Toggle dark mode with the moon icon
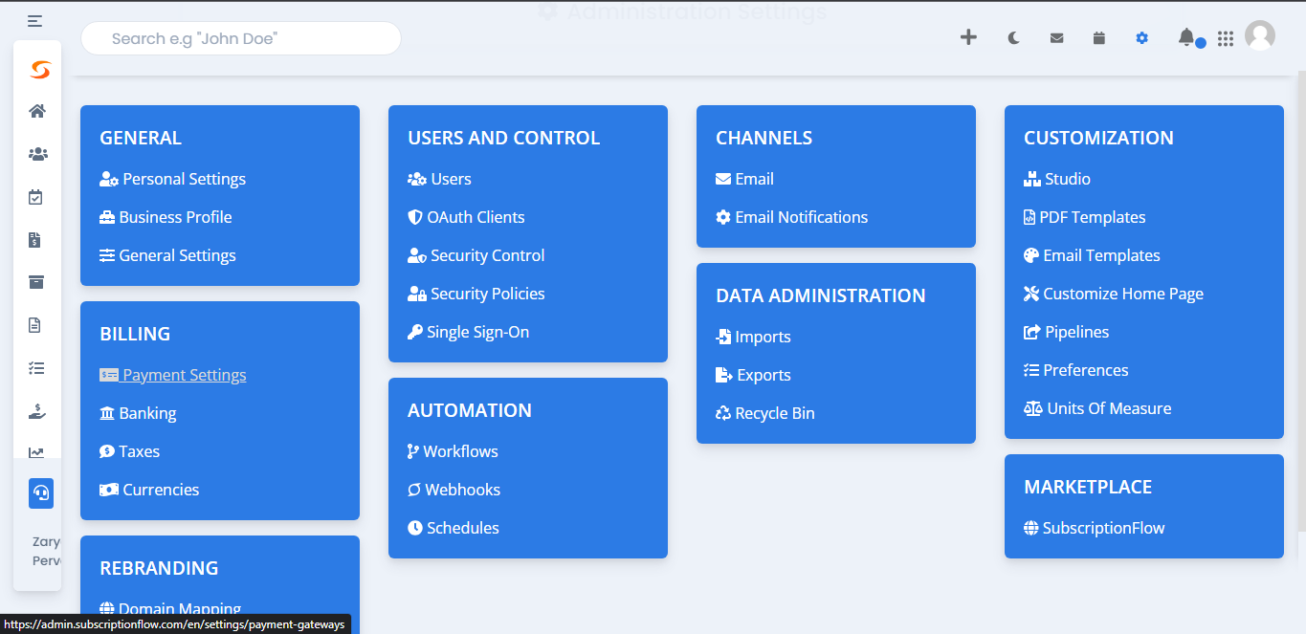Viewport: 1306px width, 634px height. point(1013,37)
